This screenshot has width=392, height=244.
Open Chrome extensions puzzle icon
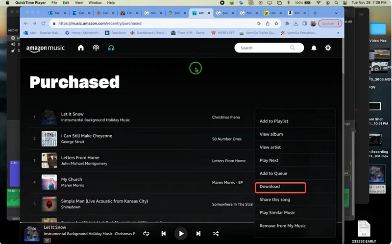click(287, 23)
